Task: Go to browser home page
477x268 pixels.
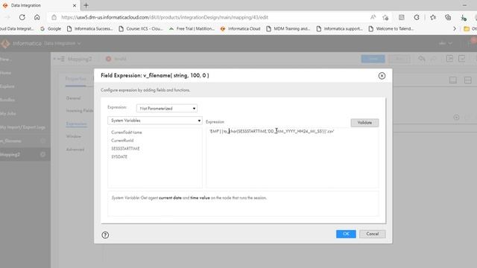Action: [37, 17]
